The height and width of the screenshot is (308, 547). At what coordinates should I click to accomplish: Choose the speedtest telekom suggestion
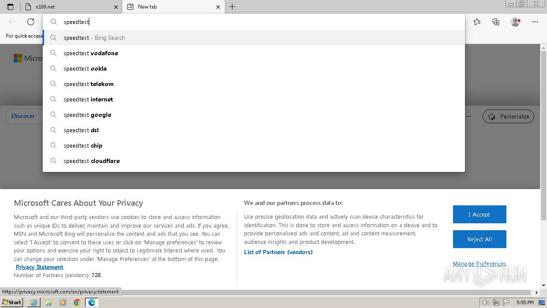pyautogui.click(x=254, y=84)
